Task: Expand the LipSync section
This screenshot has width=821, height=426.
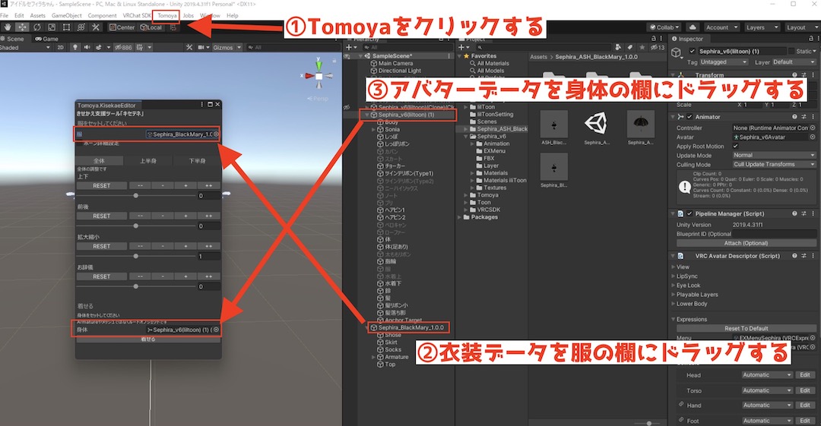Action: [x=686, y=276]
